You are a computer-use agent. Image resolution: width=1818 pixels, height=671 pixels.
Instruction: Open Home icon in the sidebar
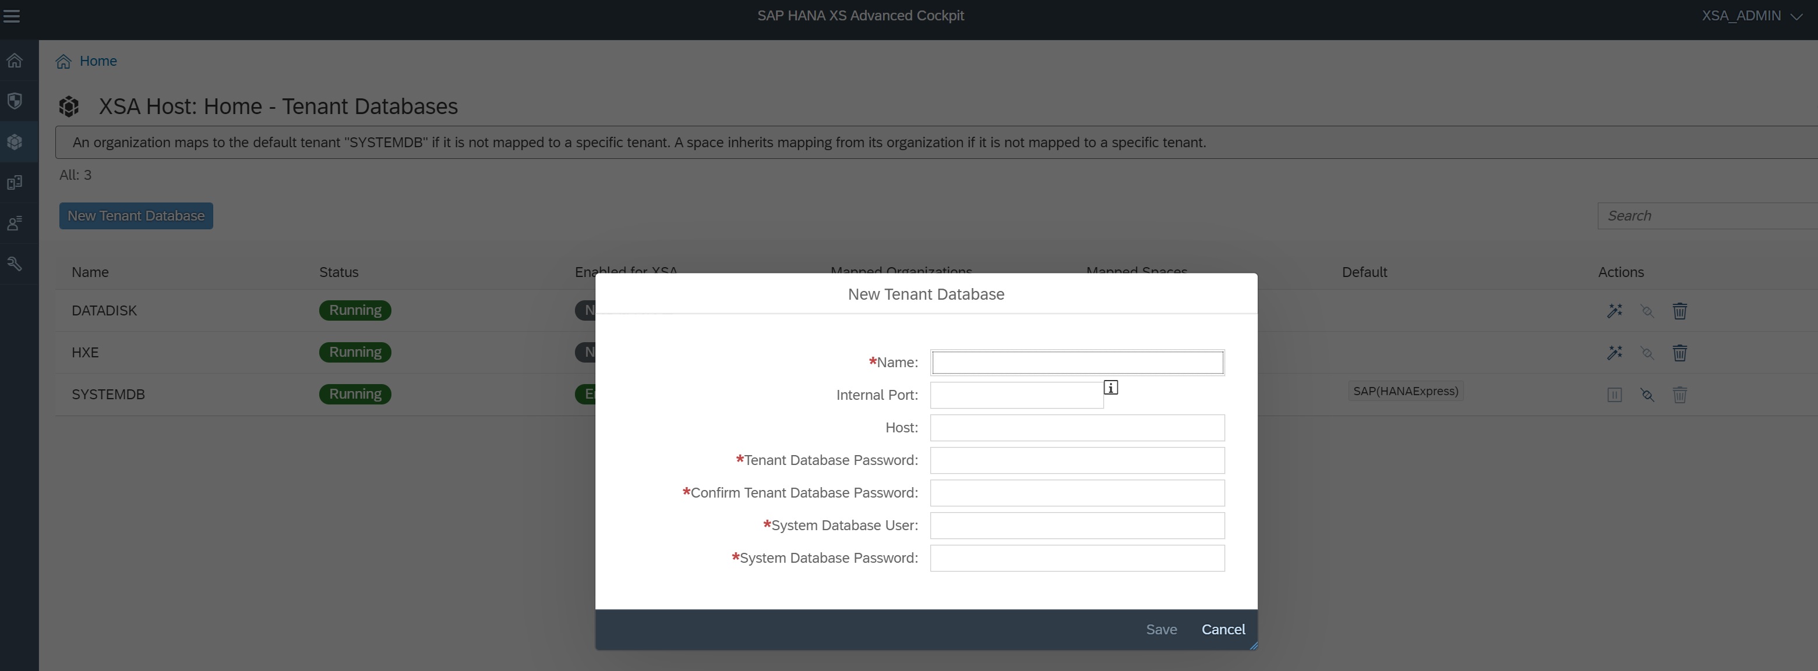(x=15, y=61)
